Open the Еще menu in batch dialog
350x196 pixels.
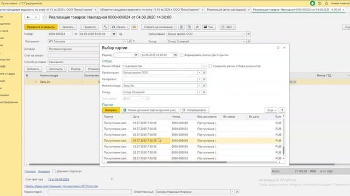click(x=271, y=110)
